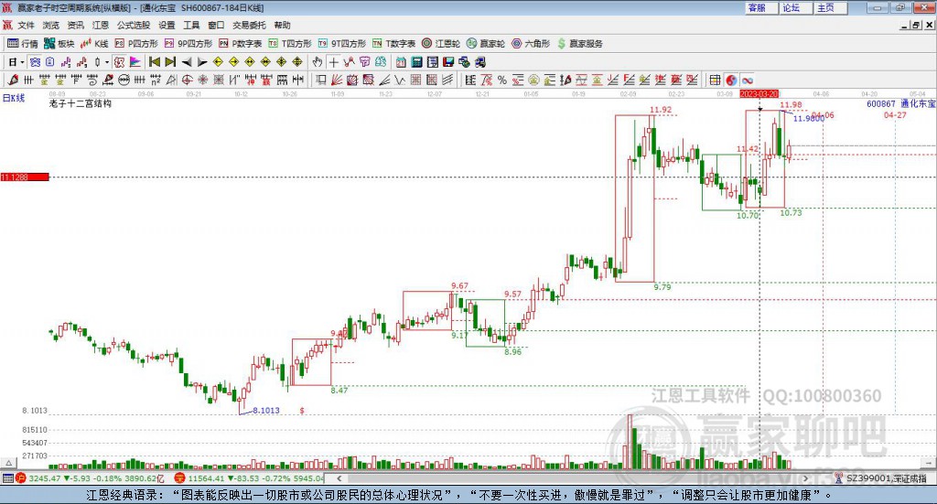This screenshot has height=504, width=937.
Task: Open 赢家服务 with the dollar icon
Action: [579, 44]
